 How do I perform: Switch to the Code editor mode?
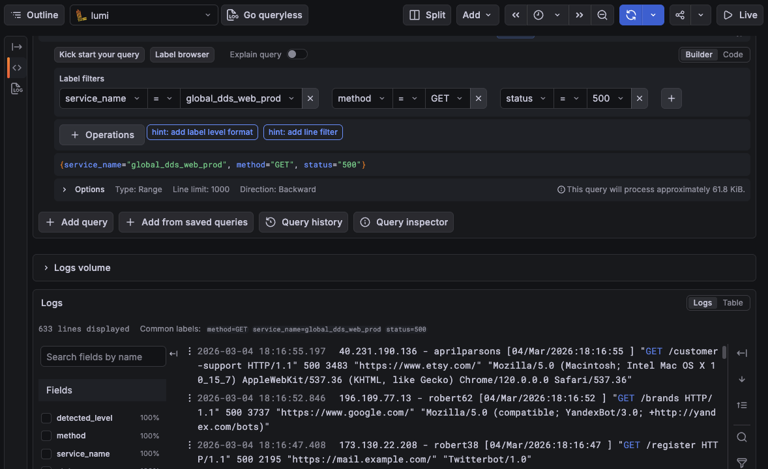click(733, 55)
